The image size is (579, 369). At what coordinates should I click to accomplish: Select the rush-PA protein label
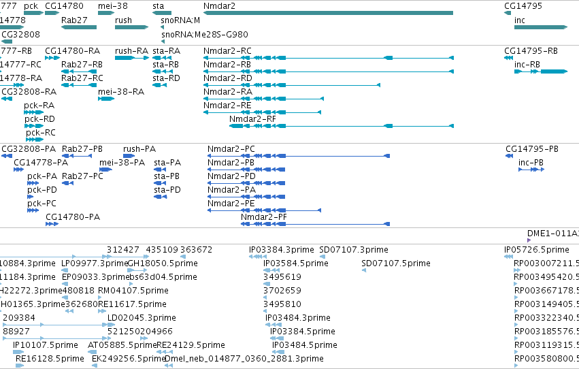click(x=139, y=149)
